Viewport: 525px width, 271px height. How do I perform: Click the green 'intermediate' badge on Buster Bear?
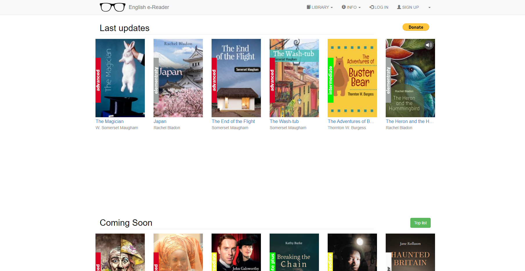(x=331, y=79)
